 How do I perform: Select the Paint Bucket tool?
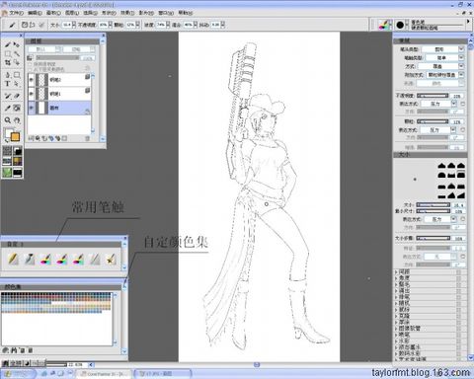17,108
